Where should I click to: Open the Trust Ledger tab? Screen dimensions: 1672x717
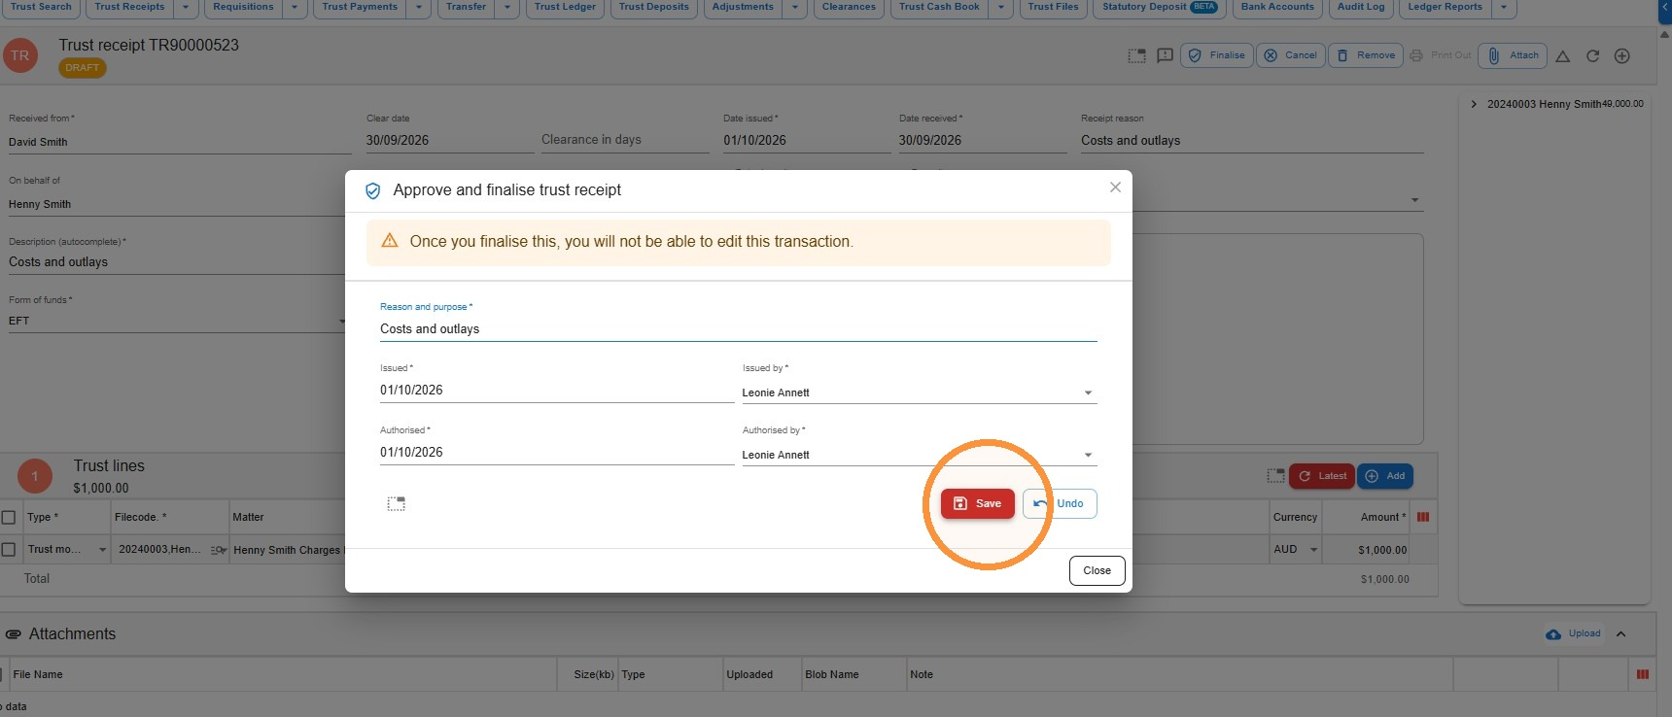pyautogui.click(x=565, y=7)
